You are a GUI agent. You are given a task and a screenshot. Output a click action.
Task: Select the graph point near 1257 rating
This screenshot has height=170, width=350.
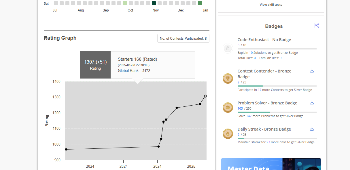tap(200, 104)
